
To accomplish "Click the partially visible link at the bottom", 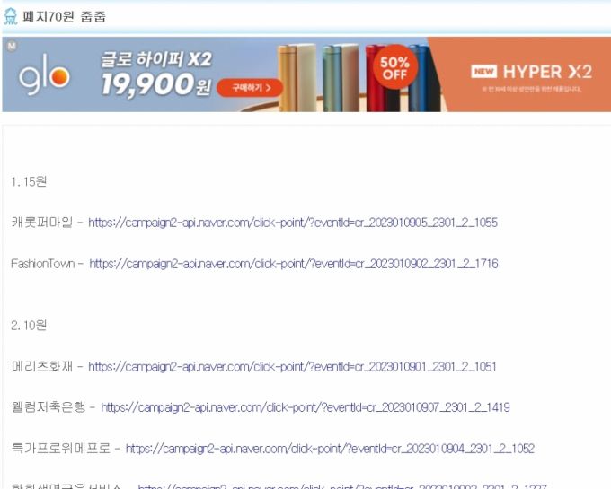I will click(x=341, y=485).
